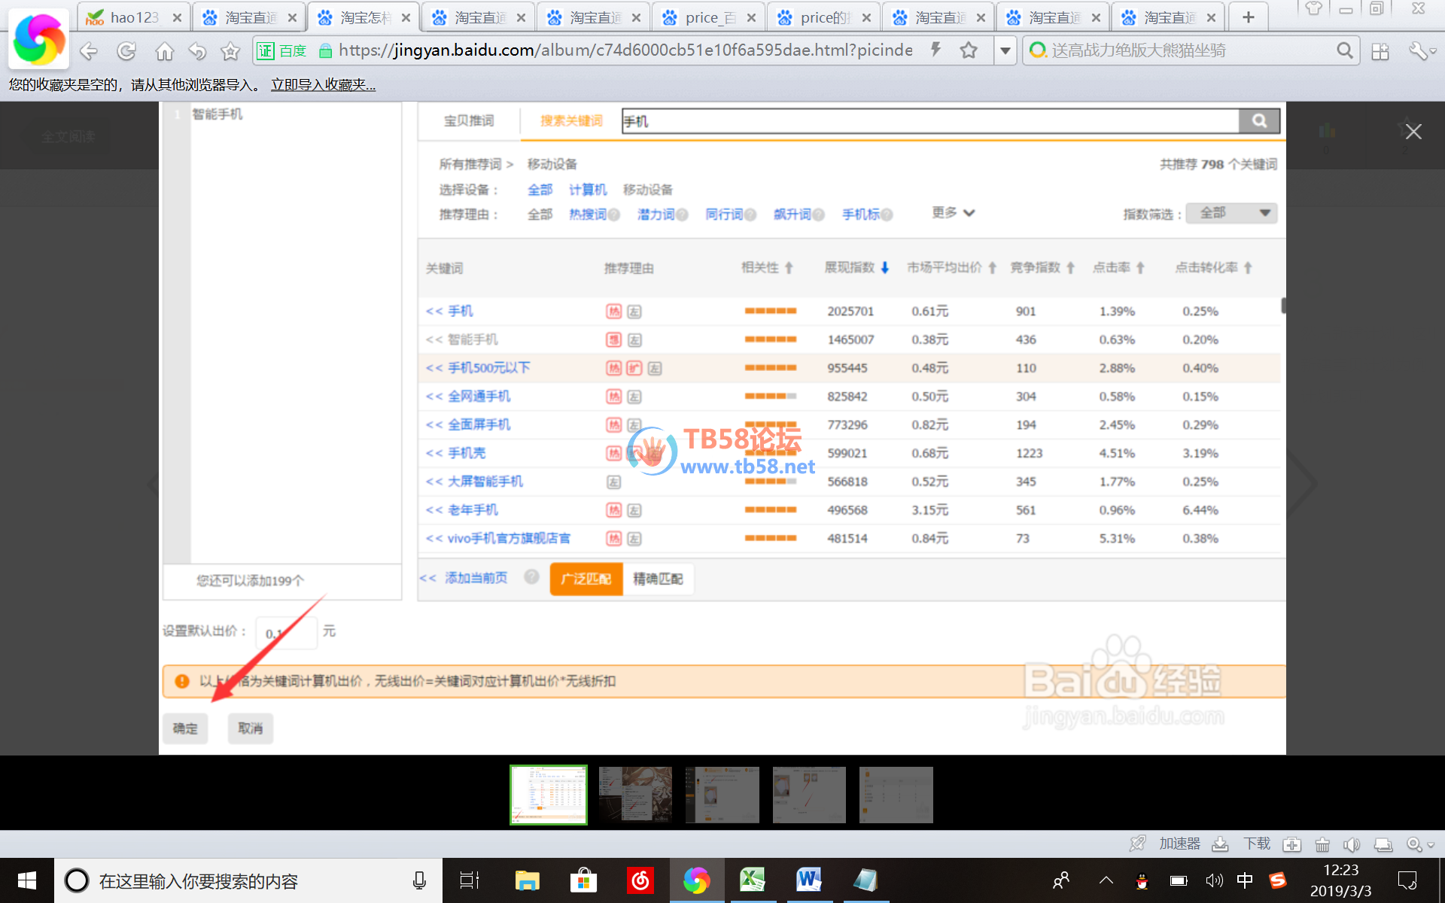The width and height of the screenshot is (1445, 903).
Task: Open a new browser tab
Action: tap(1248, 17)
